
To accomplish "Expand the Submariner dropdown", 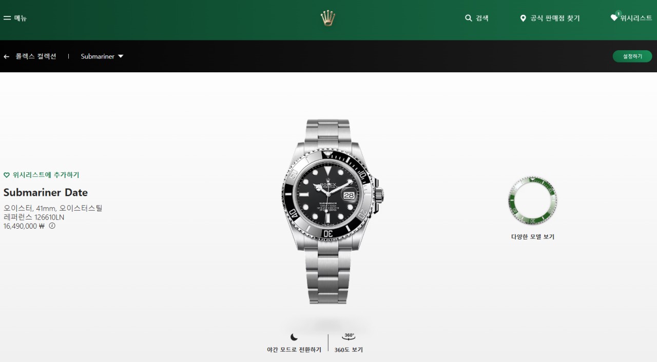I will (x=102, y=56).
